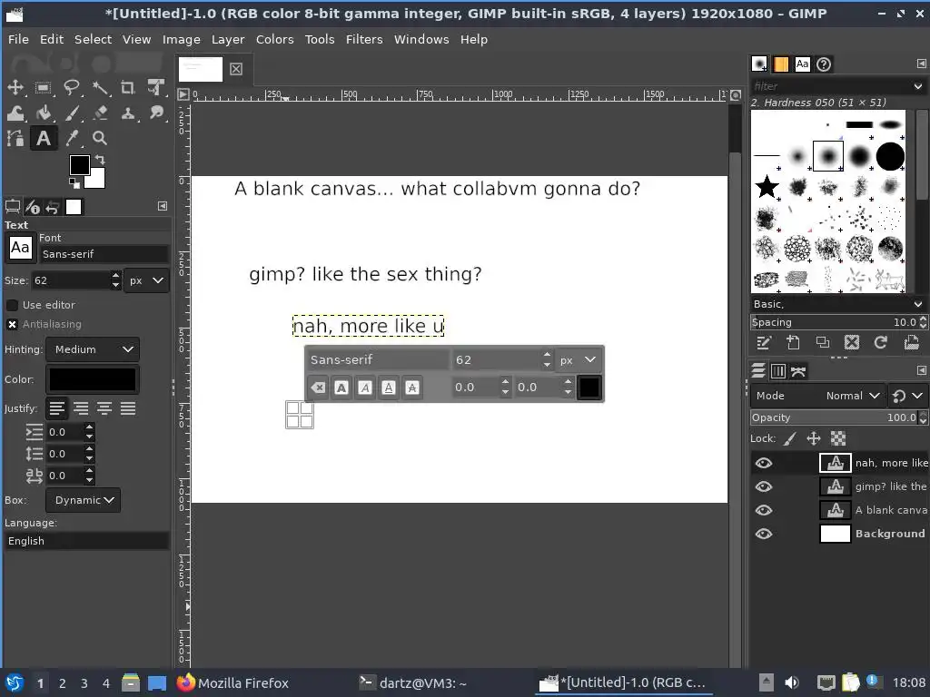930x697 pixels.
Task: Hide the 'A blank canva' text layer
Action: (x=763, y=510)
